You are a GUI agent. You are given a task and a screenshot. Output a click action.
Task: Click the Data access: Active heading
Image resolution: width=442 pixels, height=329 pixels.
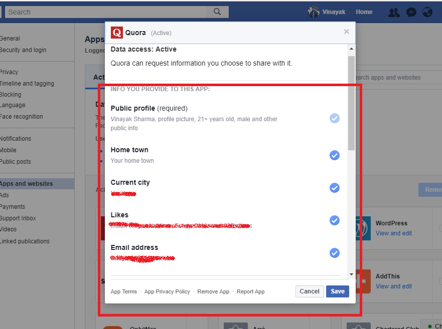tap(143, 49)
